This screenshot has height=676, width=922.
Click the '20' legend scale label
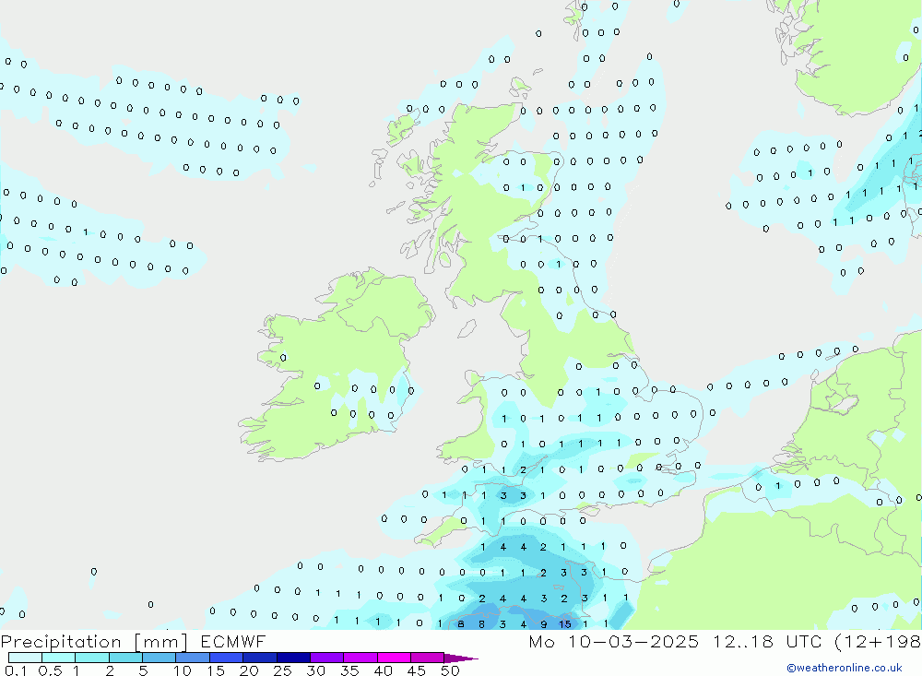click(249, 670)
